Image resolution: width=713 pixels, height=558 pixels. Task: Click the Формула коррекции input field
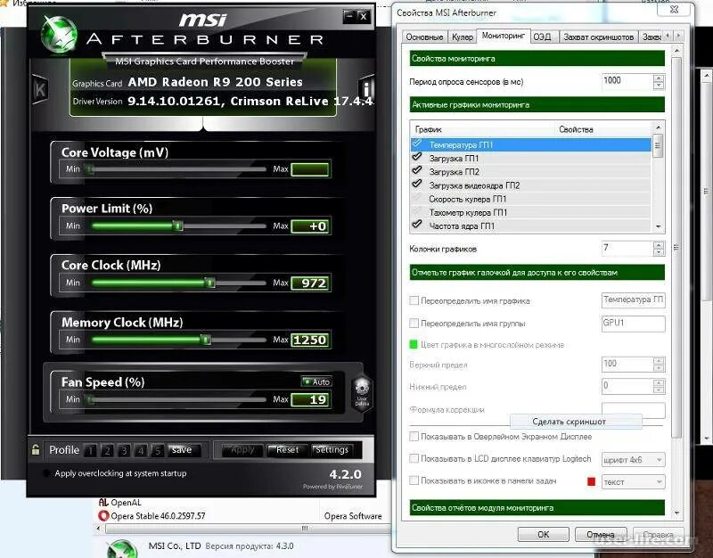click(633, 408)
